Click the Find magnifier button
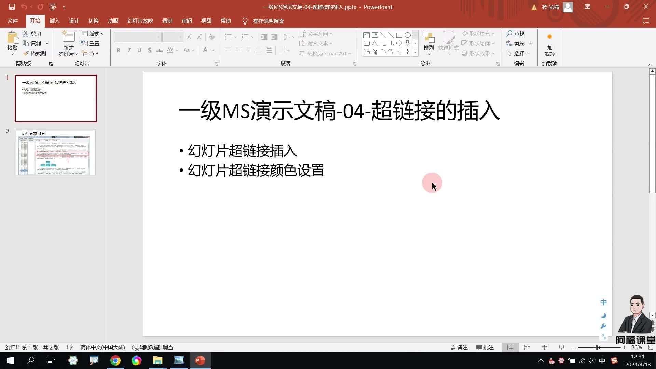This screenshot has width=656, height=369. (x=515, y=33)
